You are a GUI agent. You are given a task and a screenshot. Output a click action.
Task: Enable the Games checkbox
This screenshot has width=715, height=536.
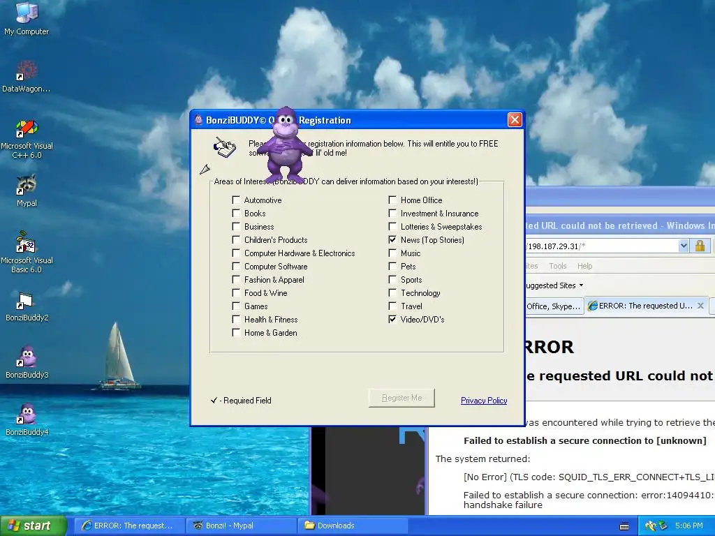pyautogui.click(x=236, y=306)
